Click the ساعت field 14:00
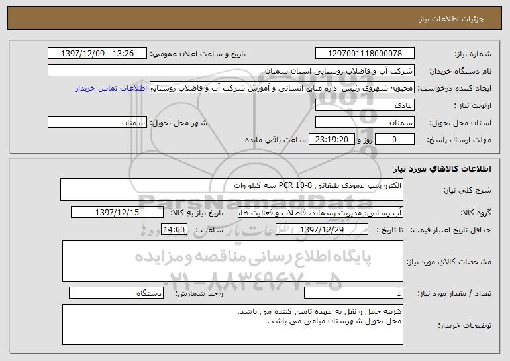 click(174, 229)
